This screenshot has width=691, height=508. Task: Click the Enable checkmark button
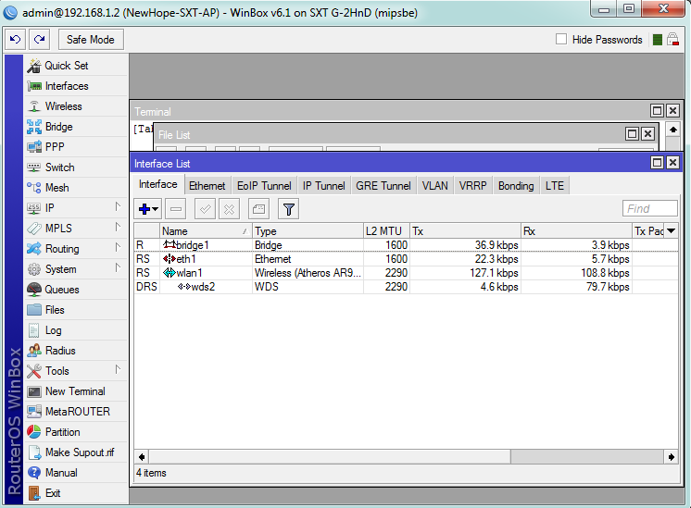pyautogui.click(x=205, y=208)
